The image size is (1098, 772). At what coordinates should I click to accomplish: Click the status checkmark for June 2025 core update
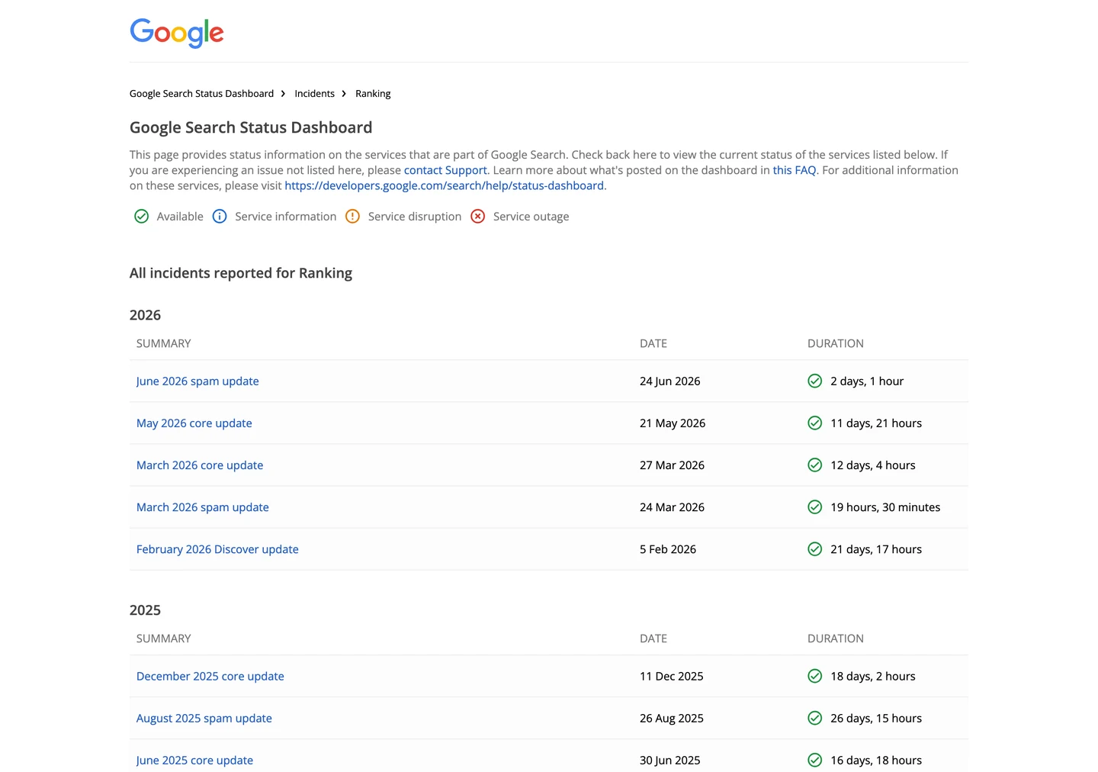tap(814, 761)
